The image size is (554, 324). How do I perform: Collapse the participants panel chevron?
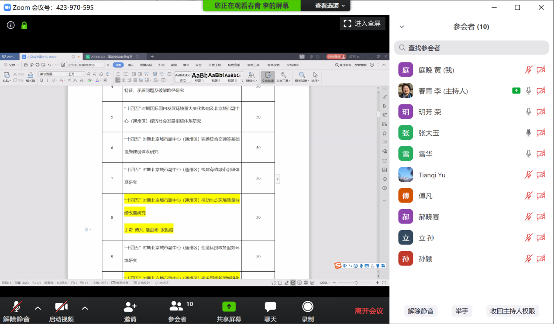[402, 27]
